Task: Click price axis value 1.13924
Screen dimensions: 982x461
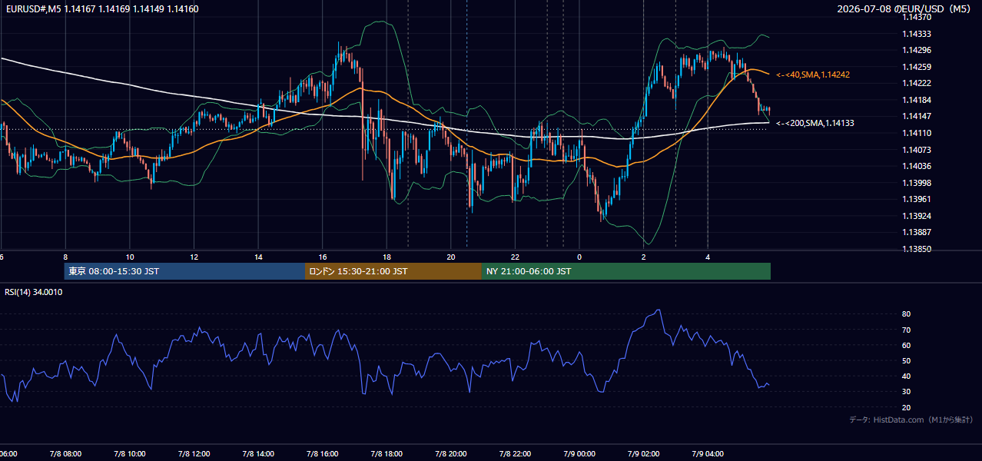Action: tap(917, 216)
